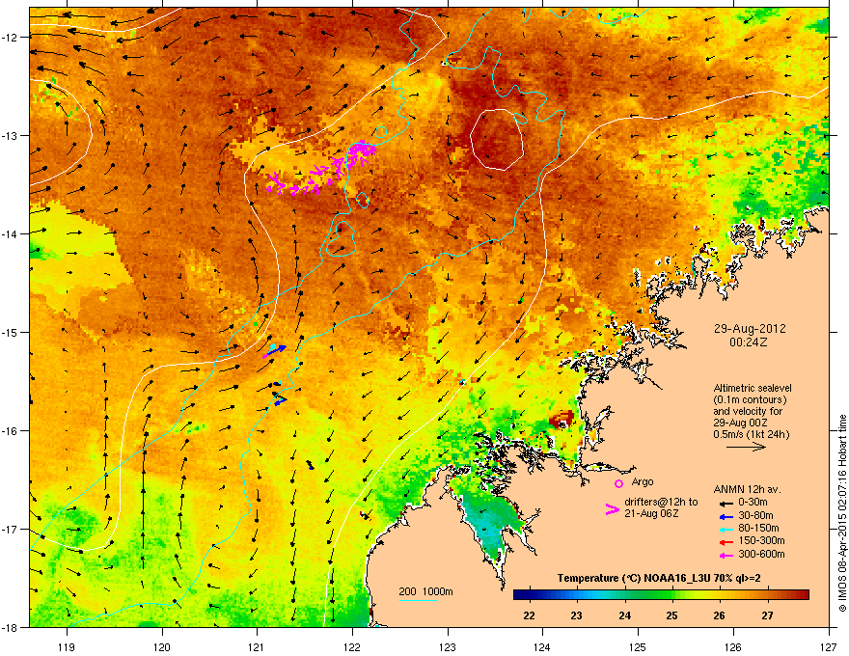The height and width of the screenshot is (656, 849).
Task: Click the "(0.1m contours)" text
Action: point(750,400)
